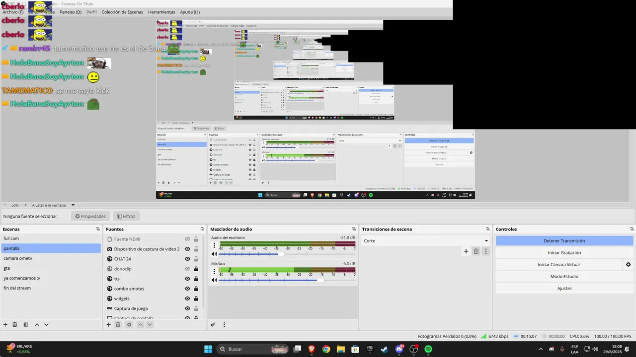The image size is (636, 357).
Task: Move scene up with arrow in Escenas
Action: coord(37,325)
